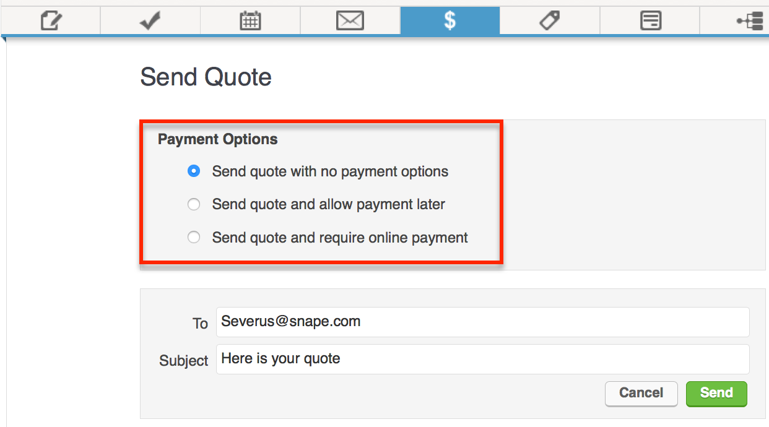Click the green Send button
Image resolution: width=769 pixels, height=427 pixels.
click(x=716, y=393)
